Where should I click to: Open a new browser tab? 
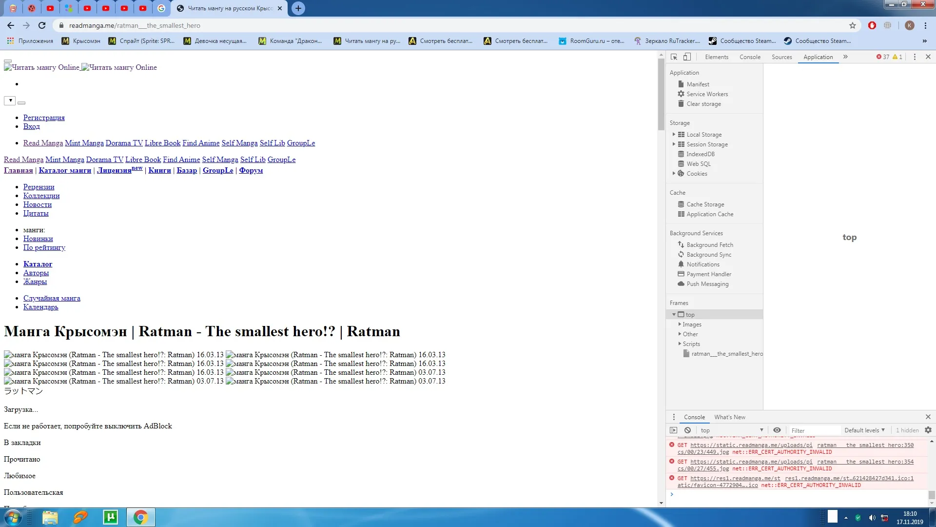pyautogui.click(x=298, y=8)
